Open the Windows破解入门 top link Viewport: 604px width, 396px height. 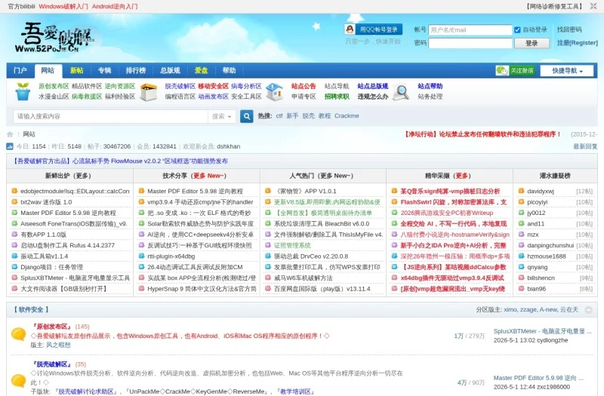[x=63, y=6]
